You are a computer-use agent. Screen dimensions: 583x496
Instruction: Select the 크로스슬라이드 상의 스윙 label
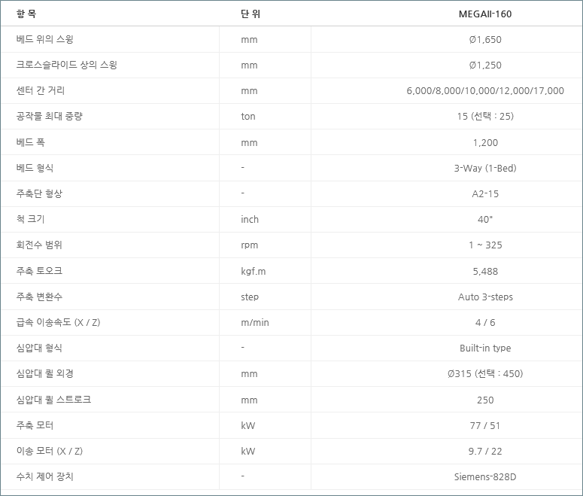66,65
